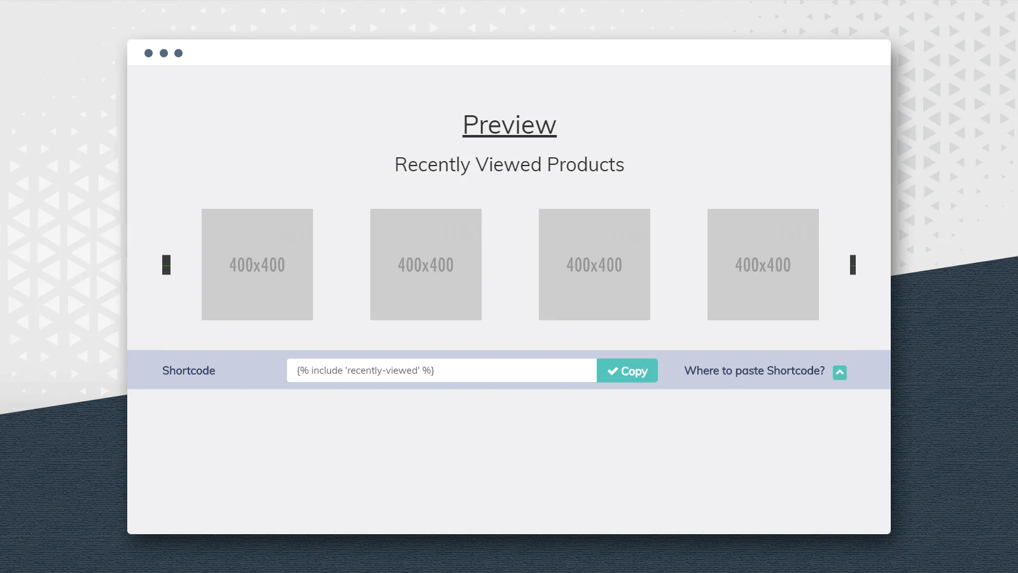Select the first 400x400 product thumbnail
This screenshot has height=573, width=1018.
point(257,264)
